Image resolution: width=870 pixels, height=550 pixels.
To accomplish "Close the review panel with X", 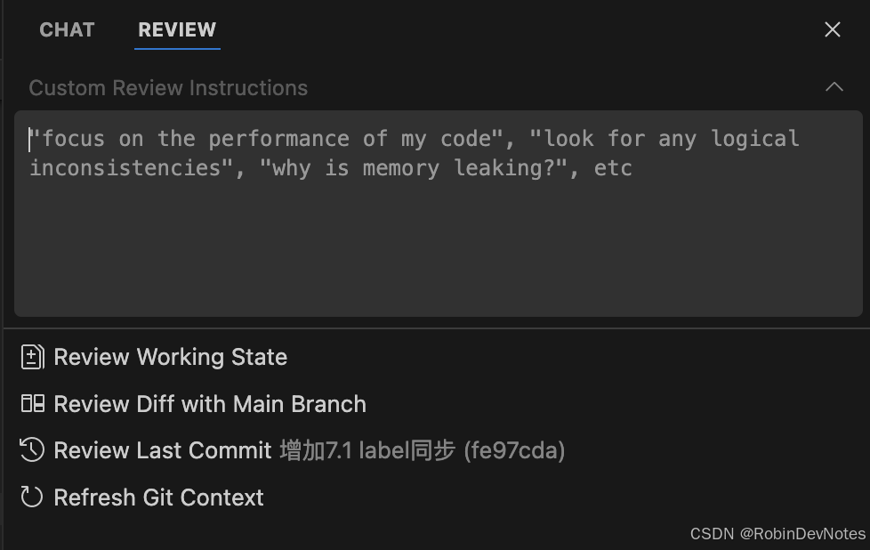I will 833,29.
